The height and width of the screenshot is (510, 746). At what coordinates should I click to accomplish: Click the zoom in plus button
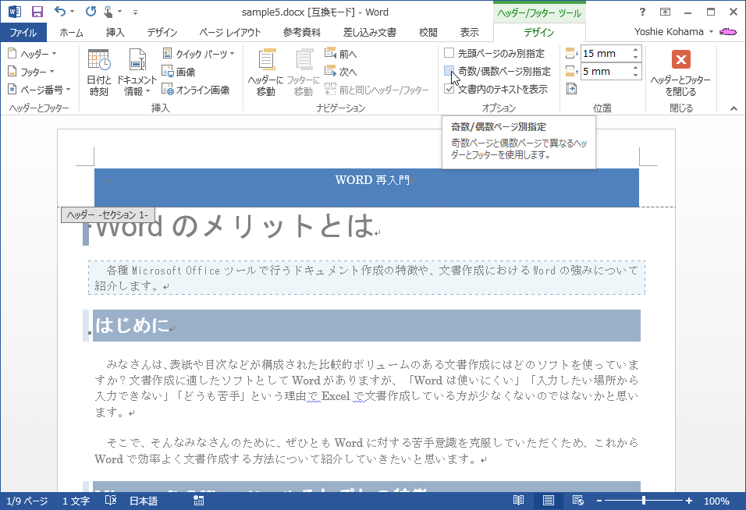[689, 501]
